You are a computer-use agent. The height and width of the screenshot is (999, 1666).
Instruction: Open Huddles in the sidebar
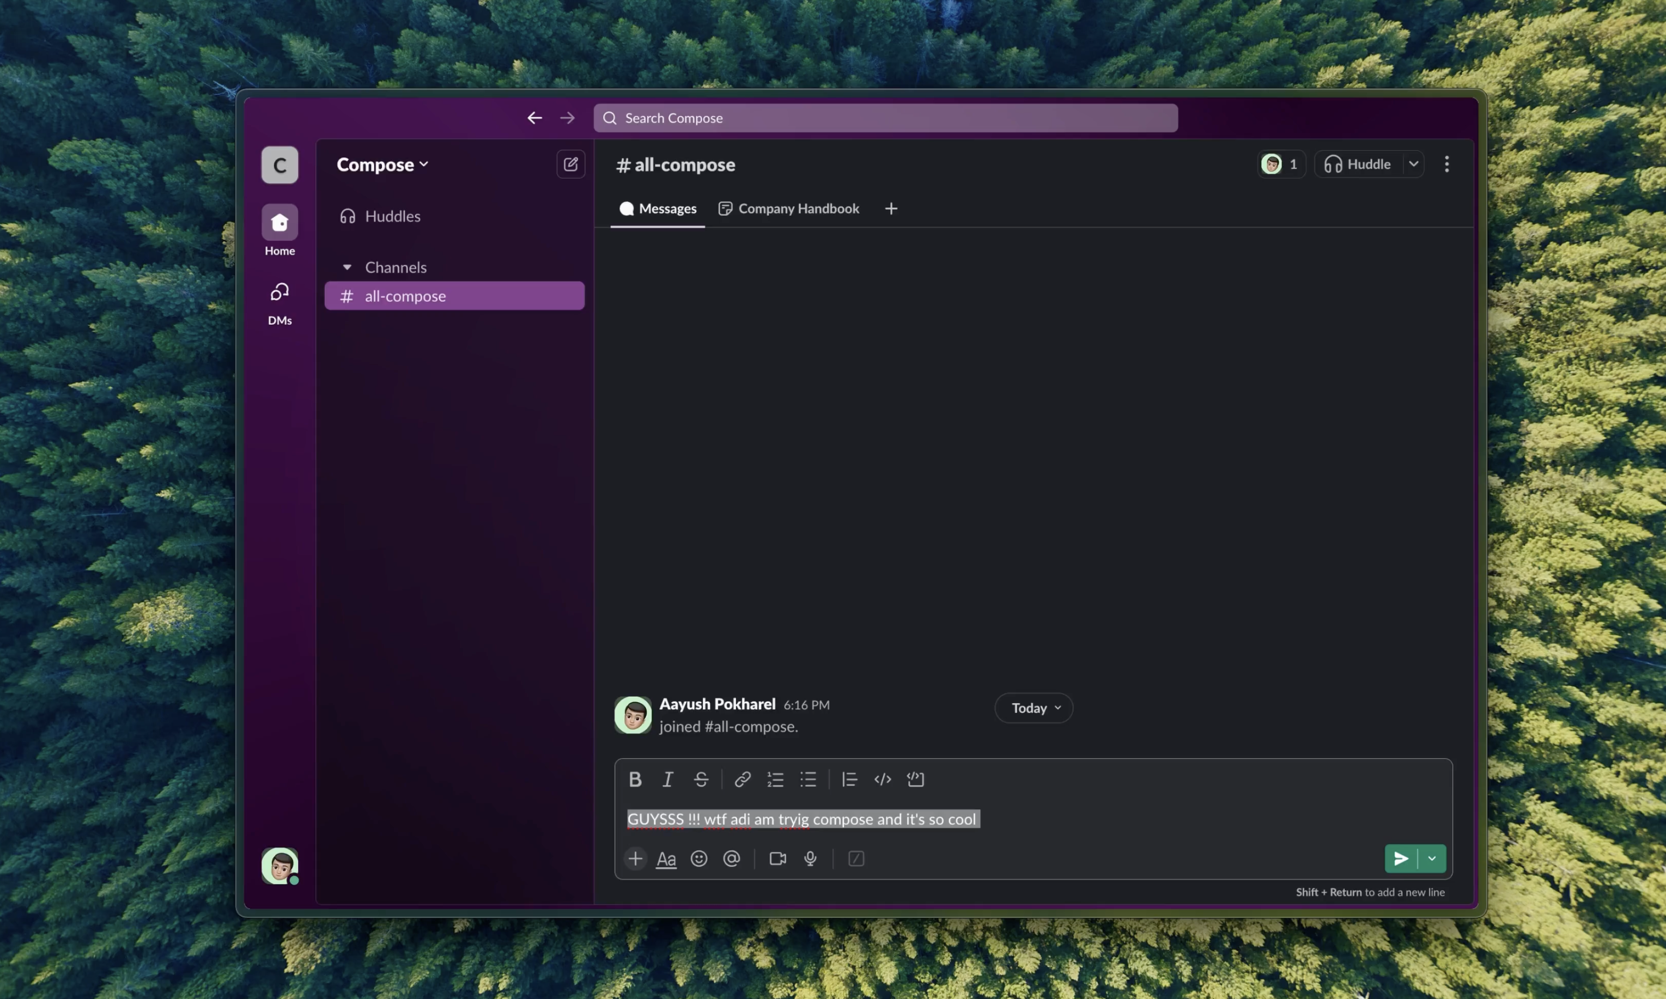click(x=454, y=216)
